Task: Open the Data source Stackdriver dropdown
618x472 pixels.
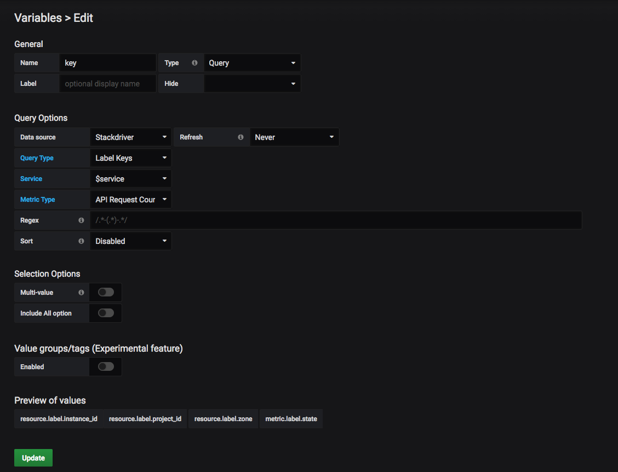Action: [130, 137]
